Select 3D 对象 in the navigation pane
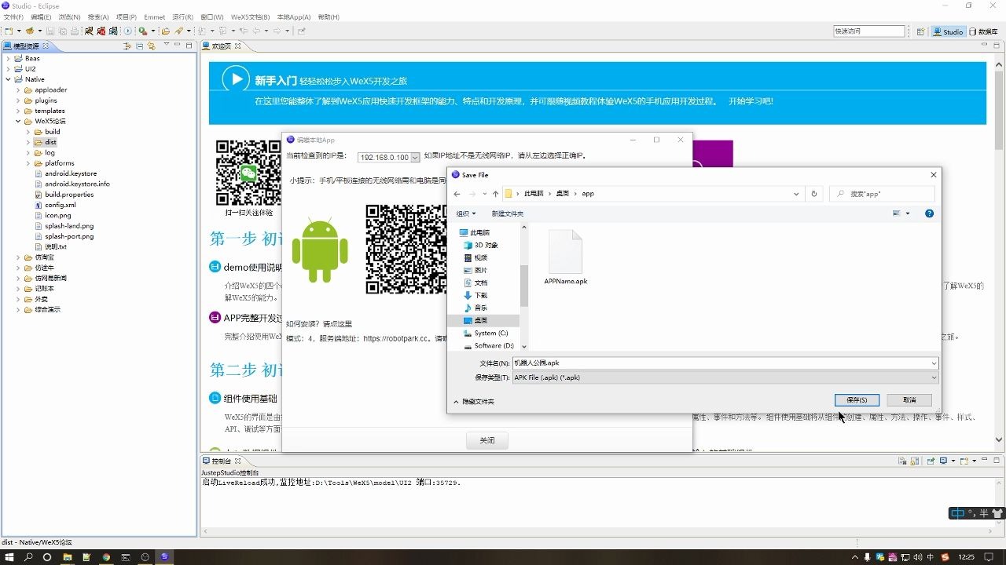Viewport: 1006px width, 565px height. 481,245
